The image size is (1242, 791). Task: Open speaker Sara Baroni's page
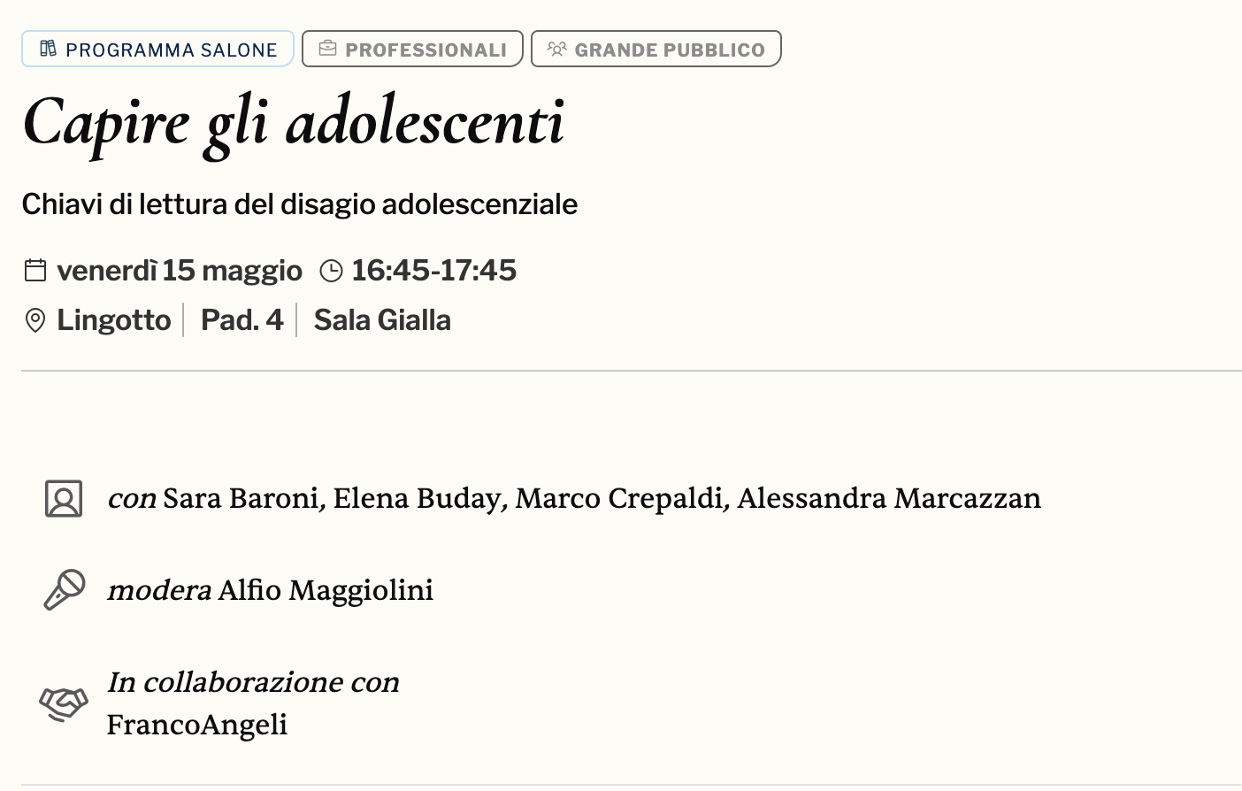[x=240, y=498]
